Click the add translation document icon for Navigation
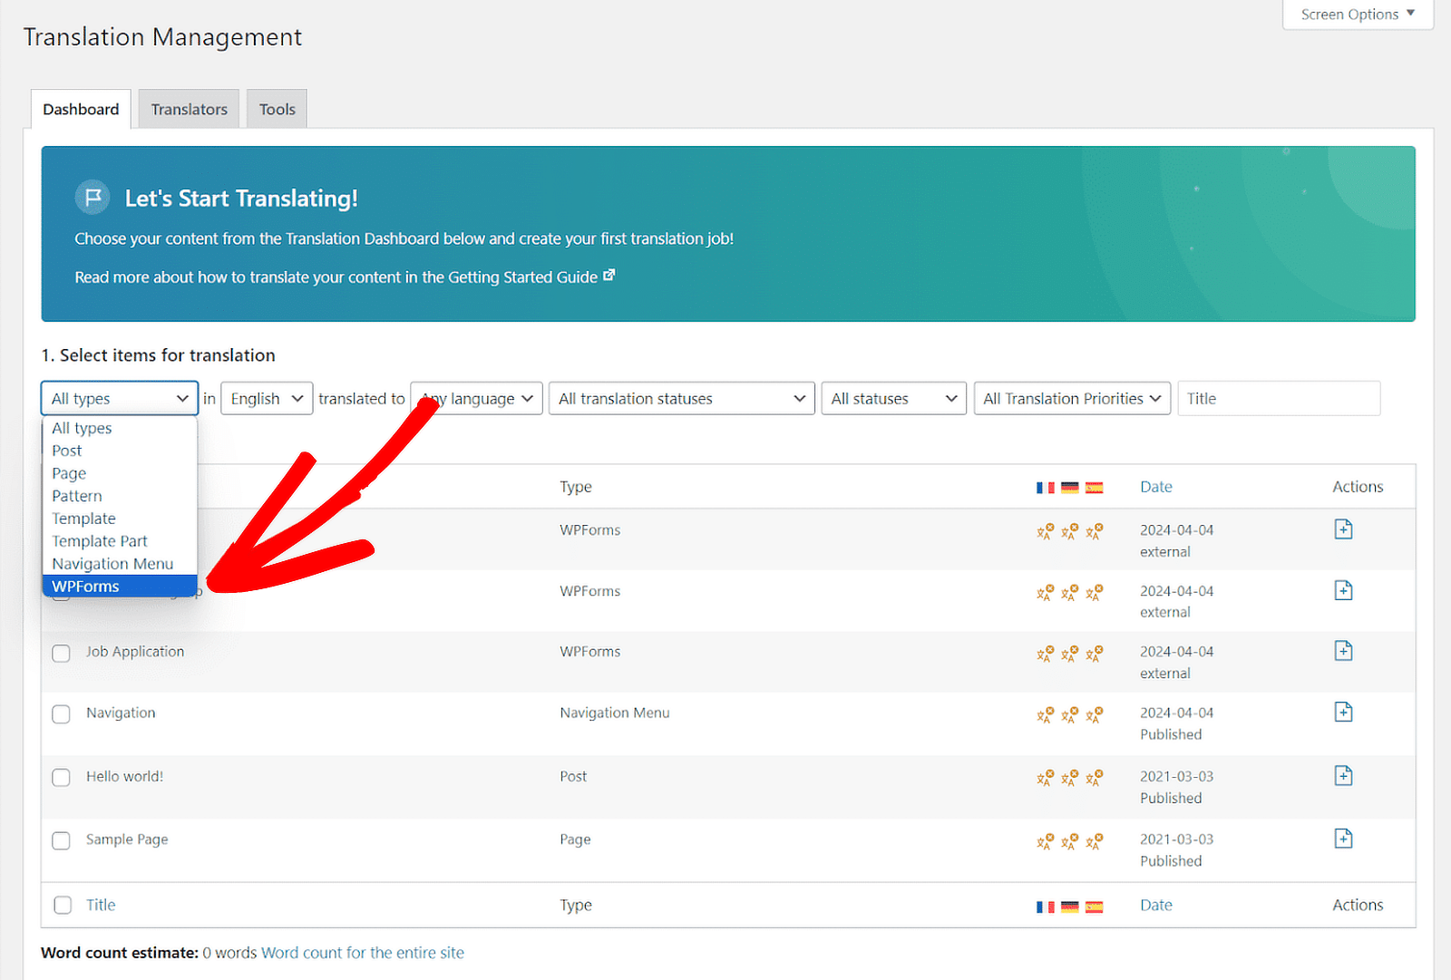The image size is (1451, 980). [x=1343, y=712]
